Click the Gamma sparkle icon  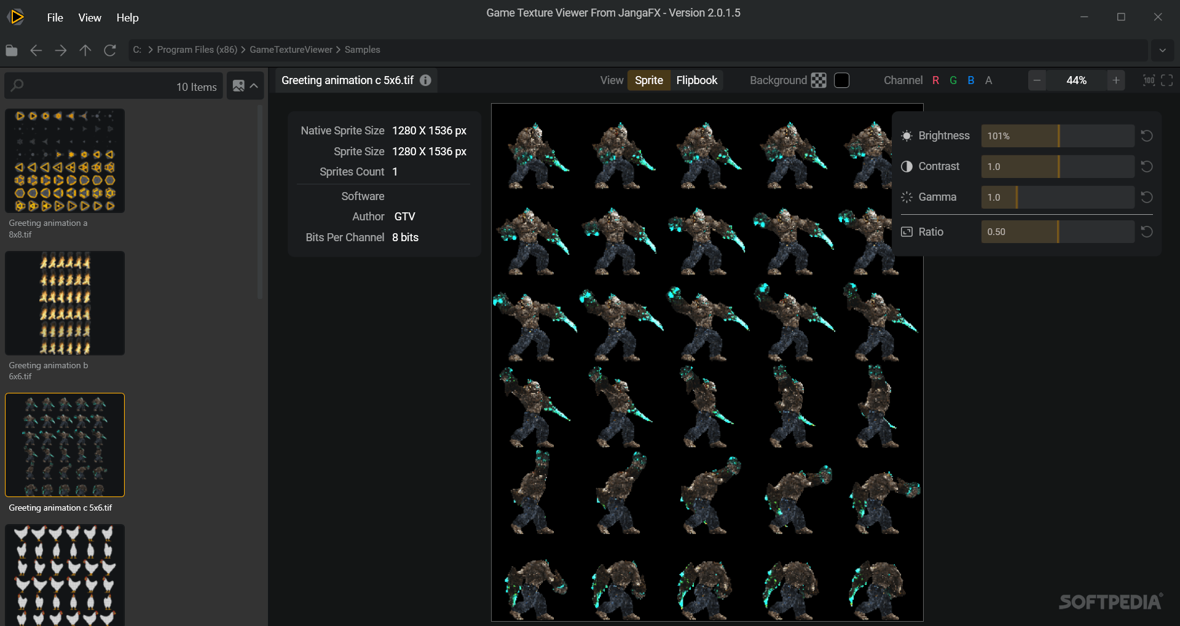[907, 197]
